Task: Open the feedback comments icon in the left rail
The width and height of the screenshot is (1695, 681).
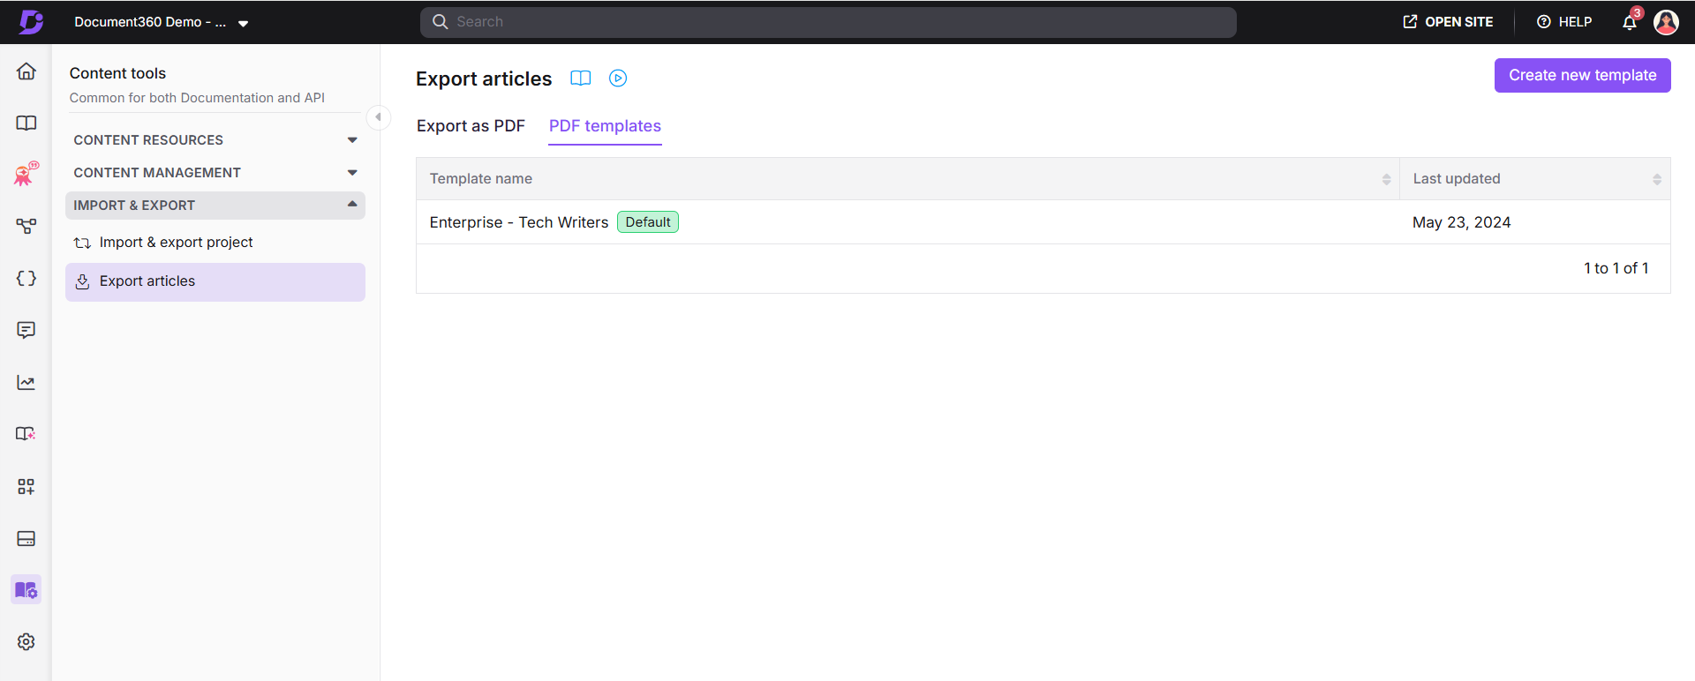Action: (26, 330)
